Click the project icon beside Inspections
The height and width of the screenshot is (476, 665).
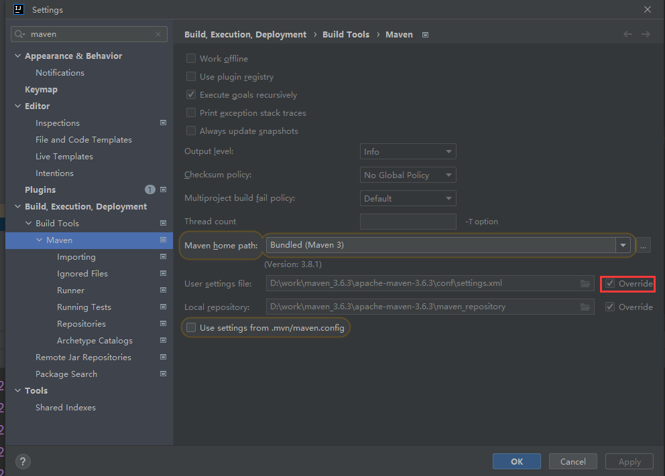coord(163,123)
